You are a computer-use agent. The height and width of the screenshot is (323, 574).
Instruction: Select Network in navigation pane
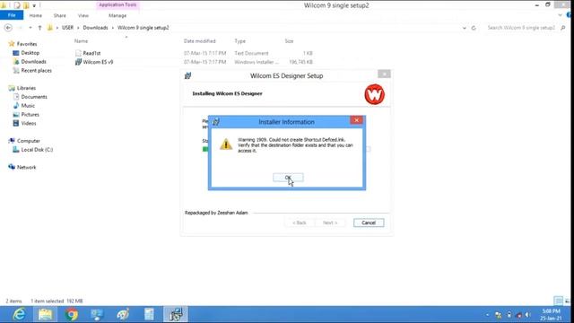click(x=26, y=167)
